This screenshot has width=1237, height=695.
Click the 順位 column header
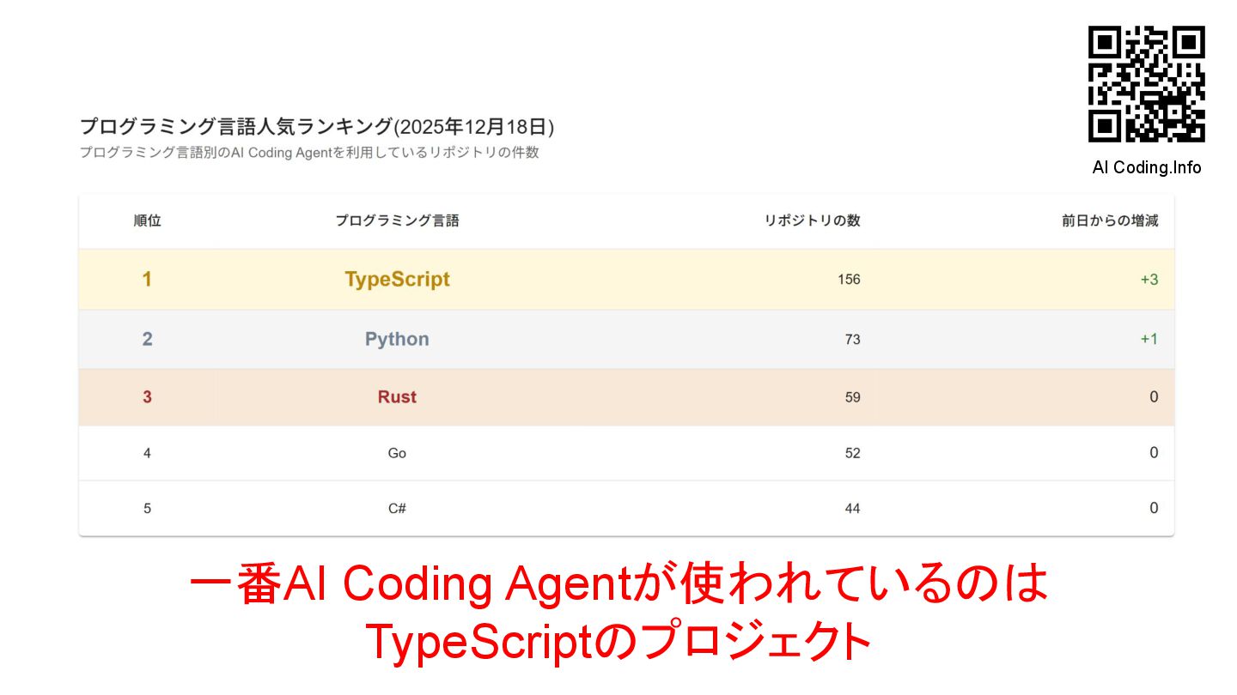[147, 221]
